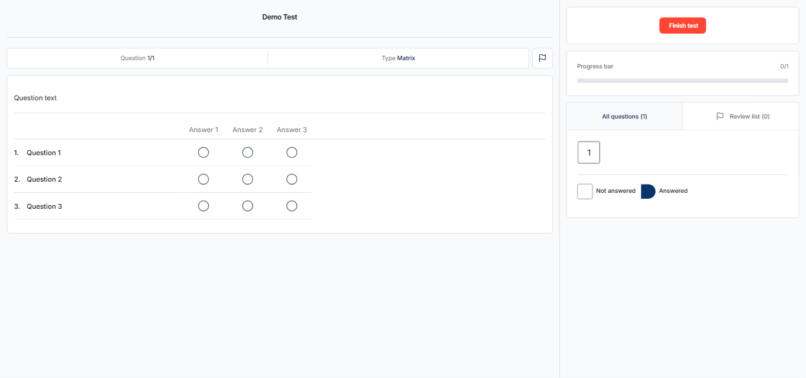806x378 pixels.
Task: Click the Not answered legend box
Action: (585, 191)
